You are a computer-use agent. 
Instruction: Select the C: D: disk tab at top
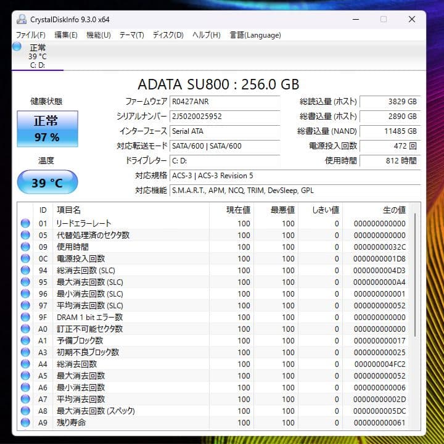coord(38,56)
